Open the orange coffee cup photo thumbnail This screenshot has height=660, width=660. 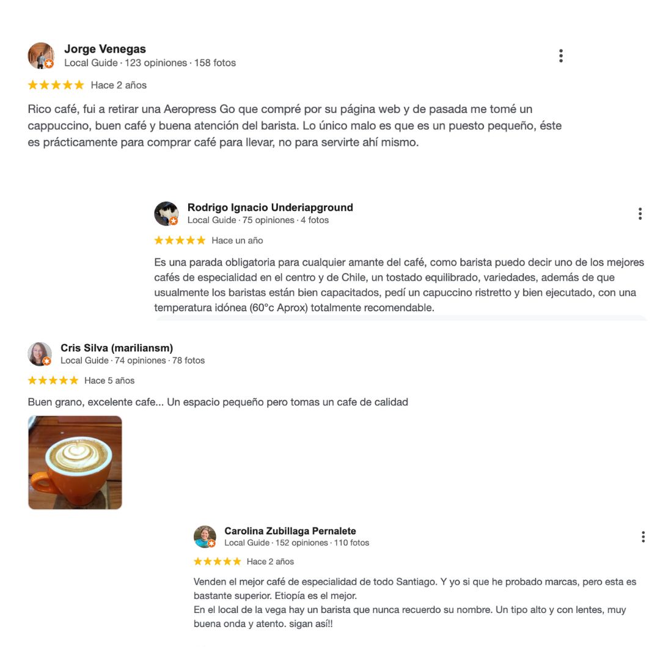pos(75,463)
